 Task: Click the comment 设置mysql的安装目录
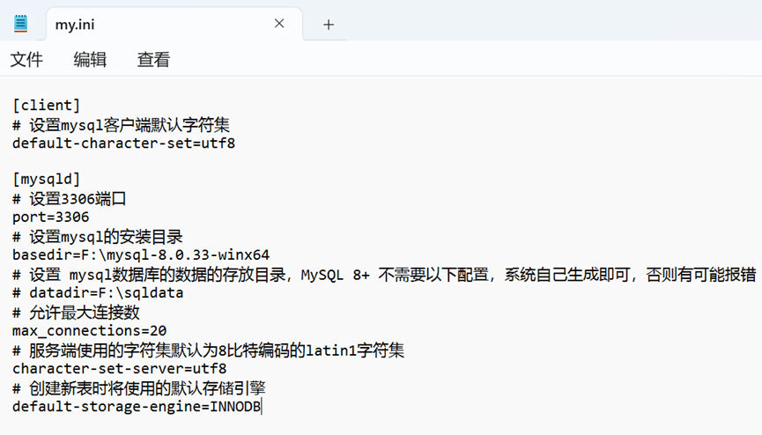tap(98, 237)
